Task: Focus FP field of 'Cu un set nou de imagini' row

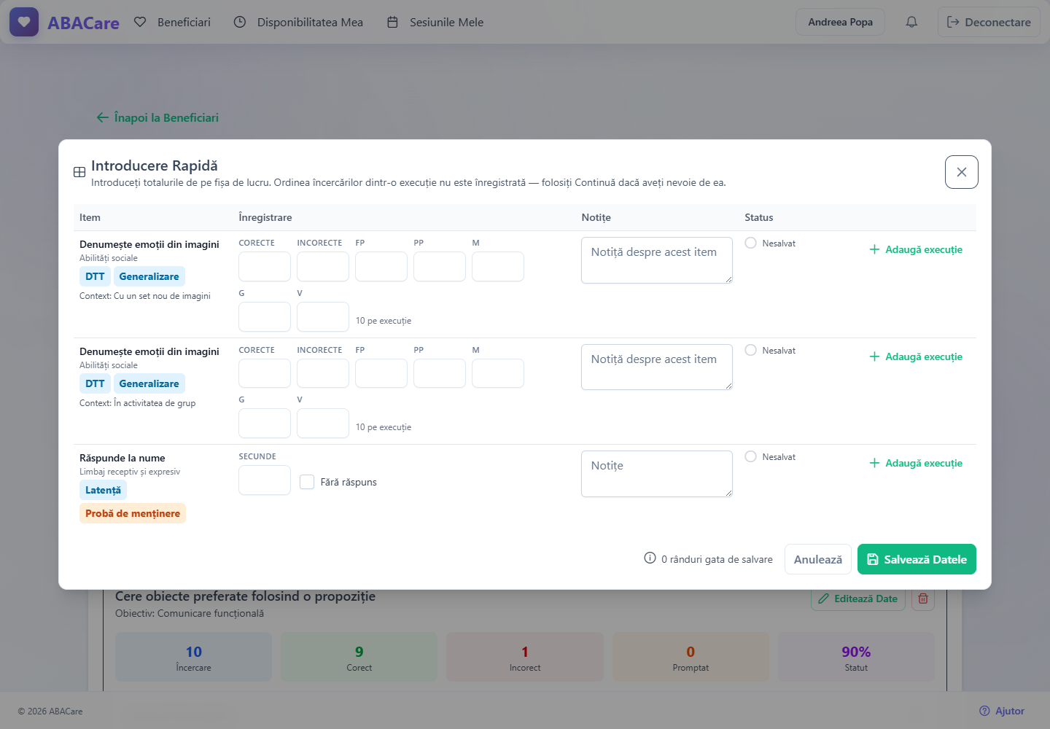Action: (x=381, y=266)
